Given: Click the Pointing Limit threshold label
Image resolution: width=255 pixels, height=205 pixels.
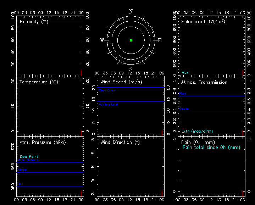Looking at the screenshot, I should pyautogui.click(x=108, y=105).
